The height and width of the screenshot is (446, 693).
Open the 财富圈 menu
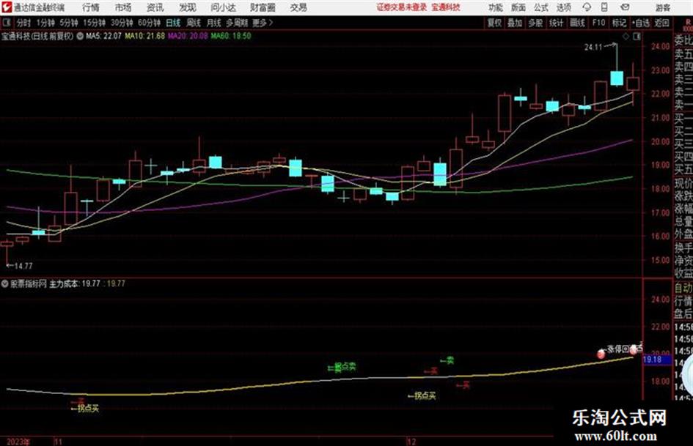pos(263,7)
